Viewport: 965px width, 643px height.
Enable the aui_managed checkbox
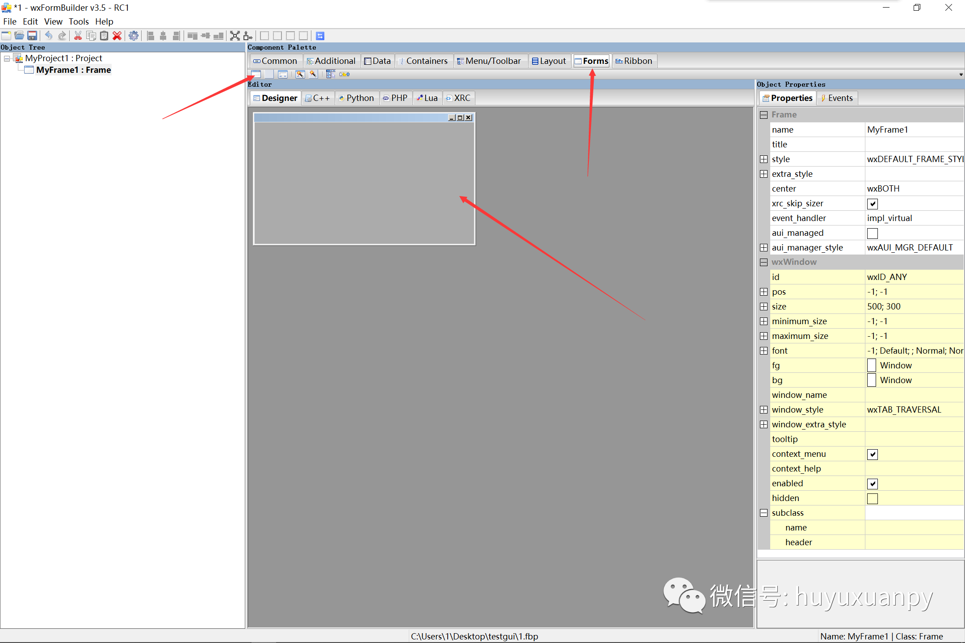click(873, 233)
